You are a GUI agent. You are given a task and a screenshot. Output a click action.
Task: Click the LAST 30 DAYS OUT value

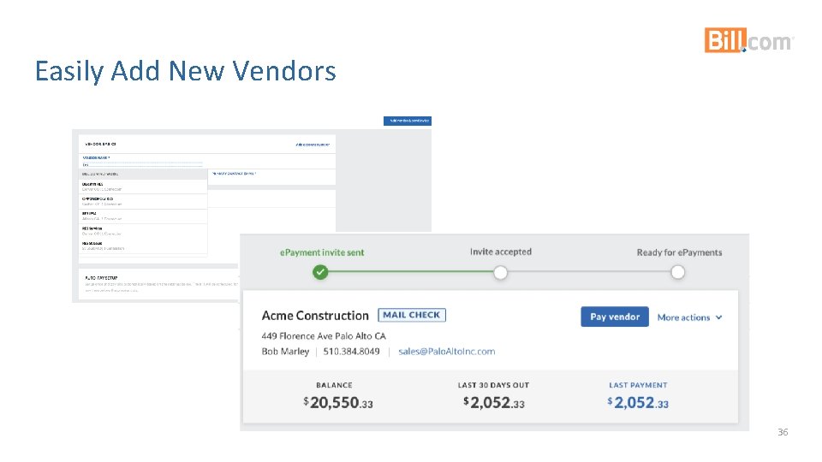point(494,402)
